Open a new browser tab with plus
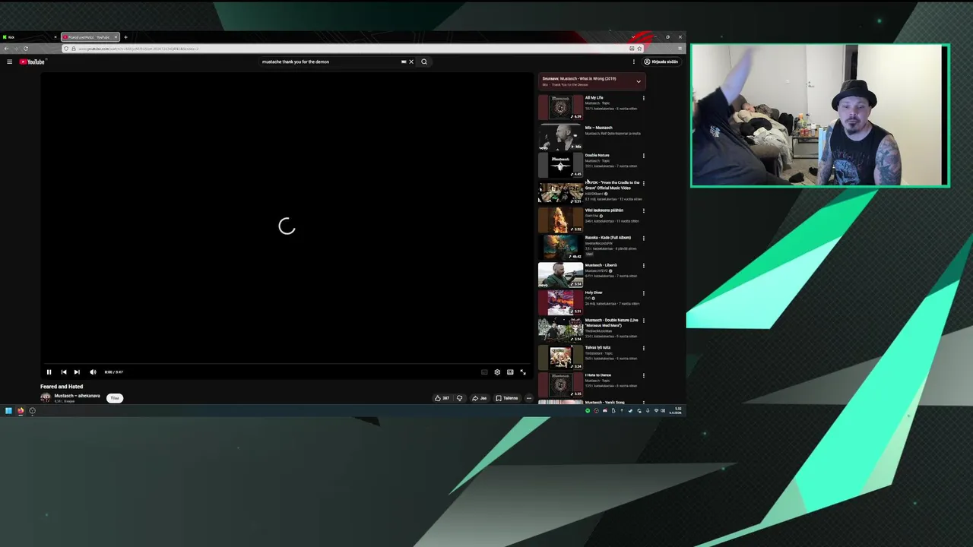 (x=126, y=37)
